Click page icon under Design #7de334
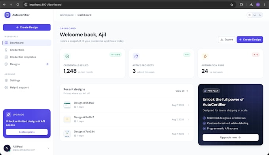This screenshot has height=155, width=269. pos(75,136)
